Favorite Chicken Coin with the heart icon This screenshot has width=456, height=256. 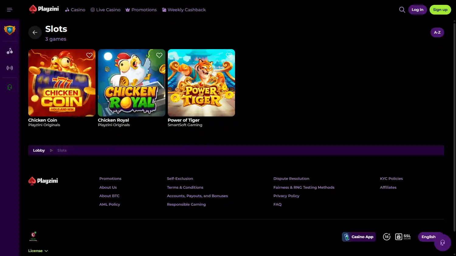point(89,55)
